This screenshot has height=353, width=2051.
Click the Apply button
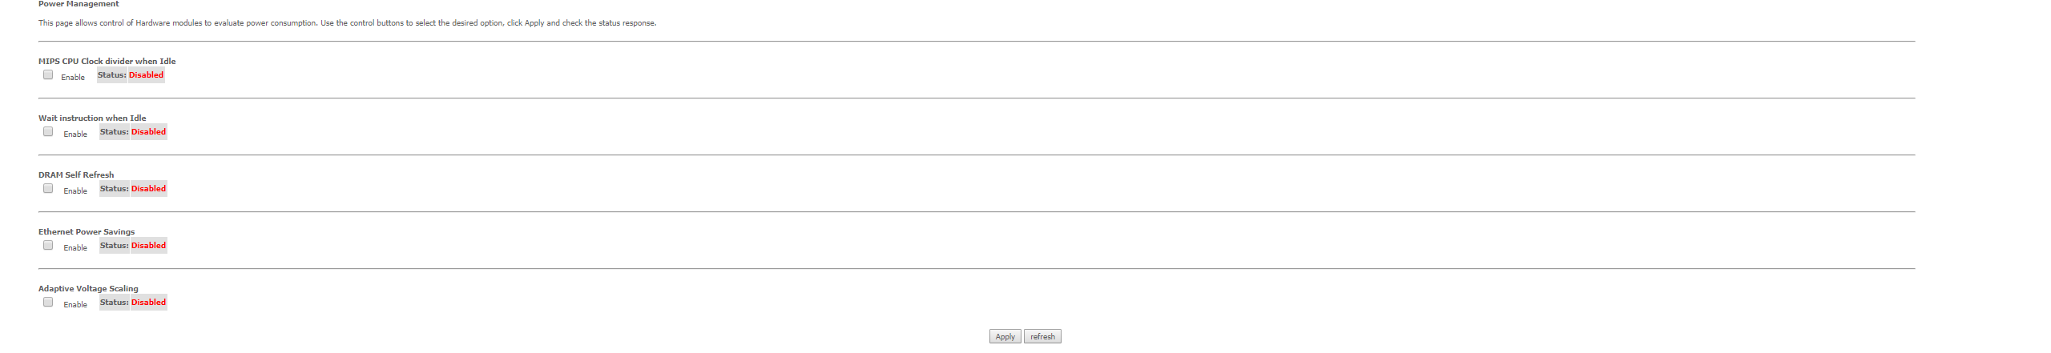point(1005,337)
